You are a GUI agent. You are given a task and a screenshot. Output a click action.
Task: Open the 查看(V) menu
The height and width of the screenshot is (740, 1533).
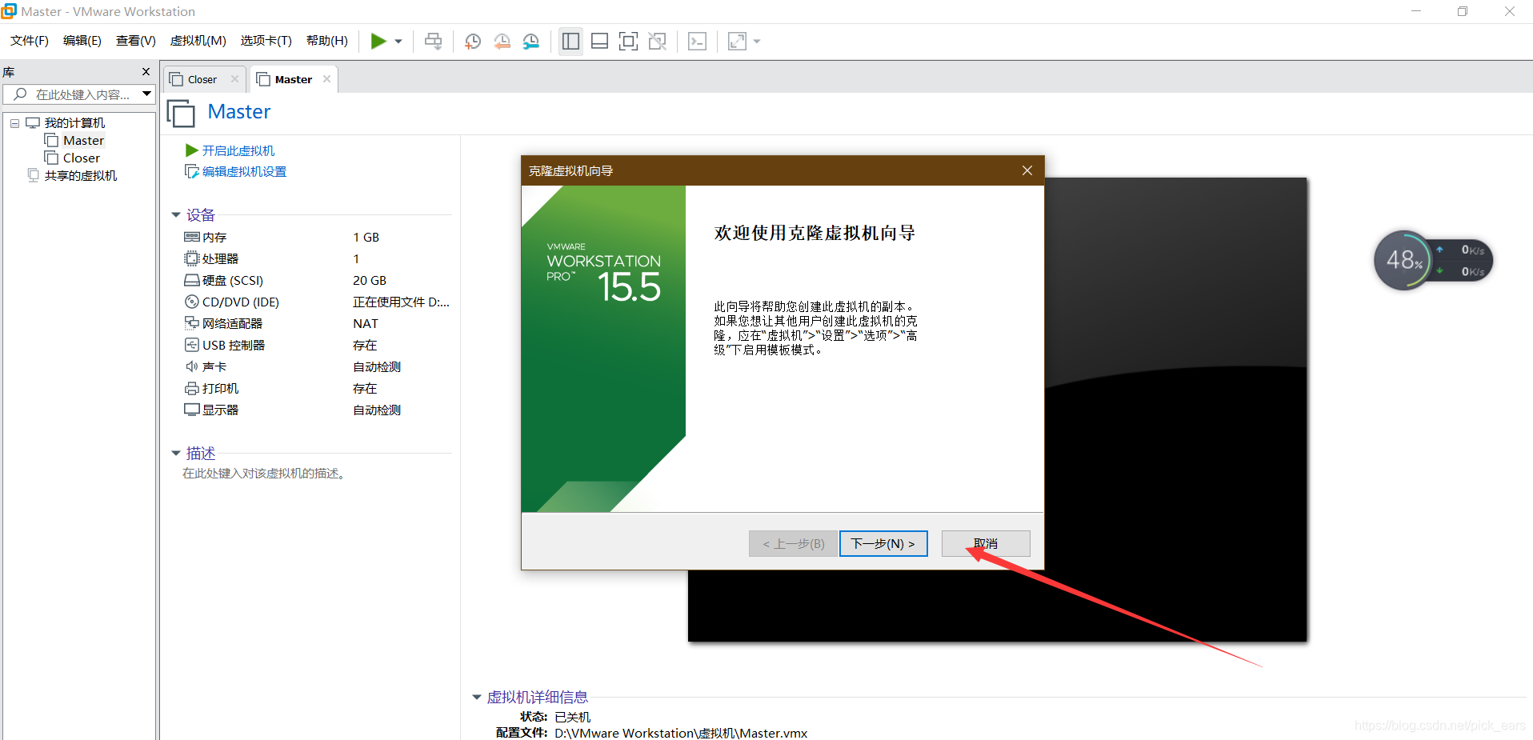136,41
